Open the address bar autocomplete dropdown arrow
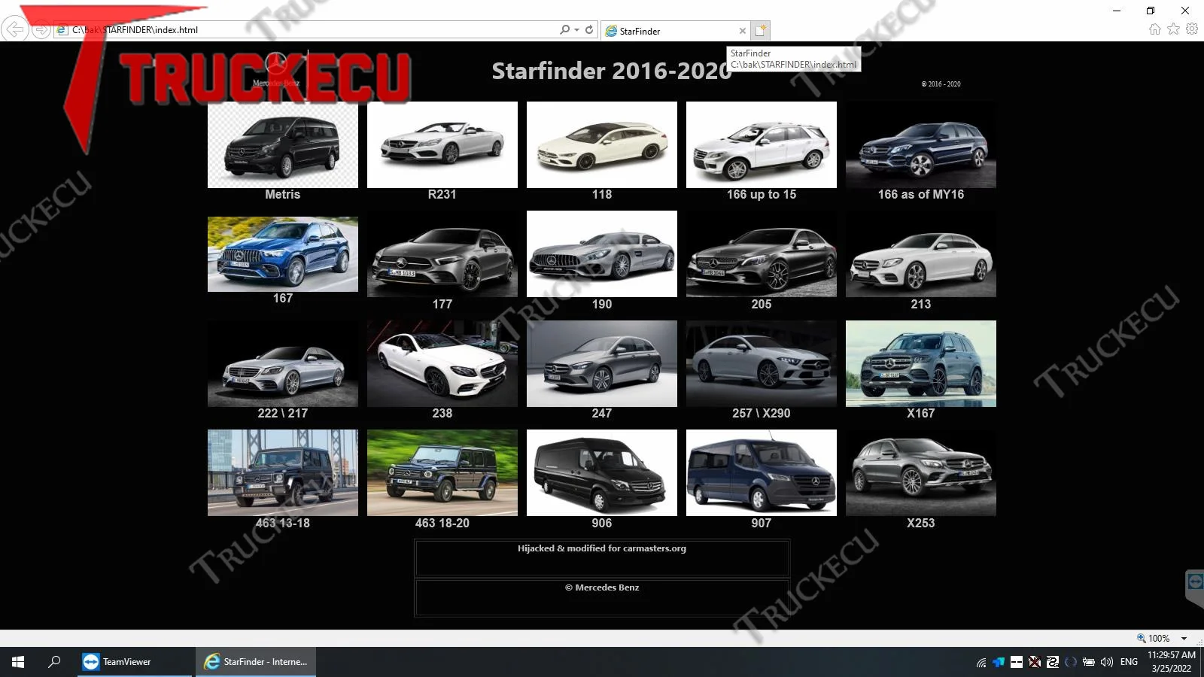 click(577, 30)
